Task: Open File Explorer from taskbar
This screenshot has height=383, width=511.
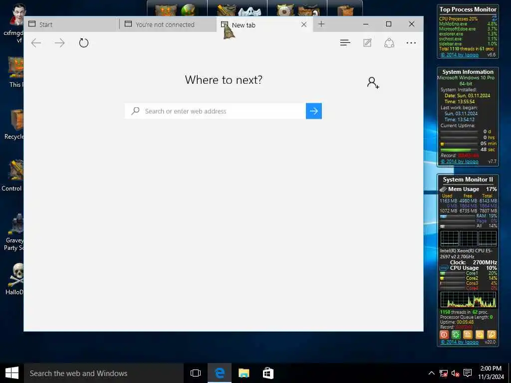Action: (244, 373)
